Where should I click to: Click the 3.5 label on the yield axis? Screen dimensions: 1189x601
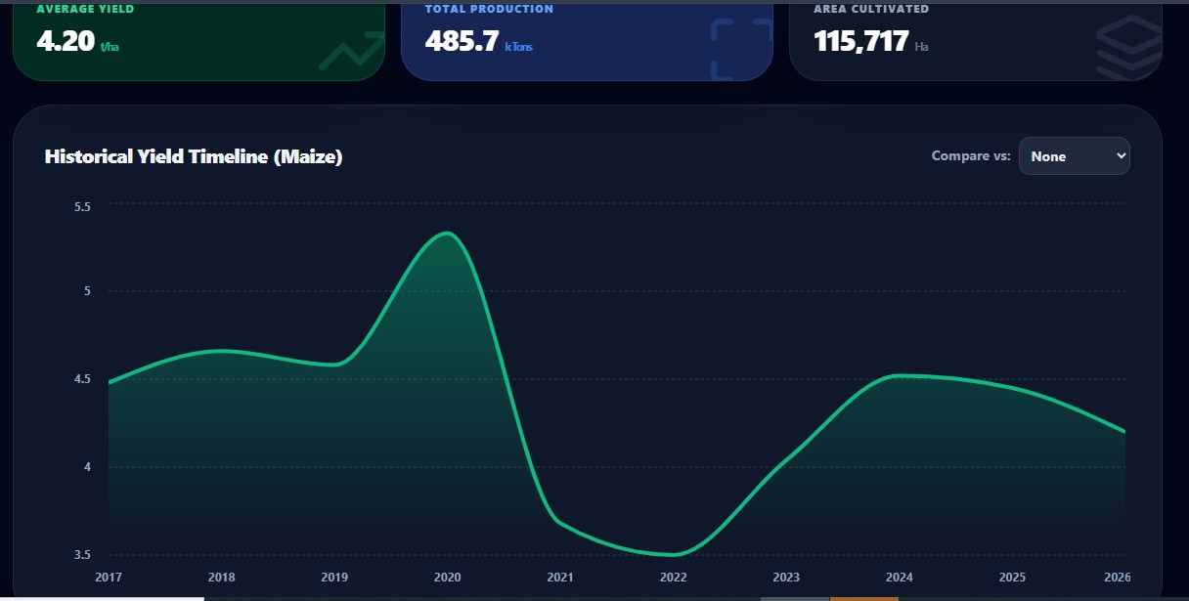82,555
